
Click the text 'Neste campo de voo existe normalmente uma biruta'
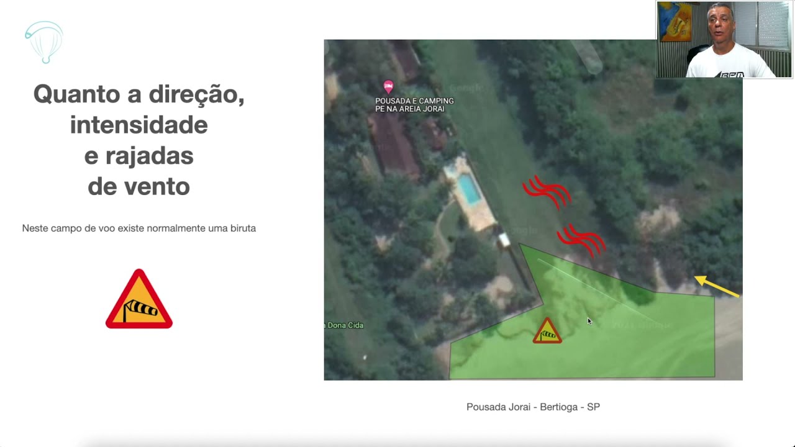click(139, 228)
